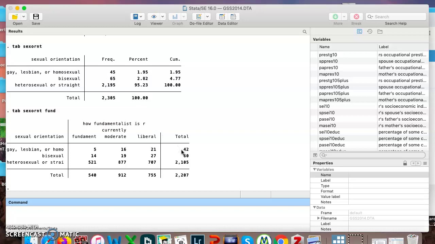Image resolution: width=435 pixels, height=244 pixels.
Task: Click the Results pane search magnifier
Action: pos(304,32)
